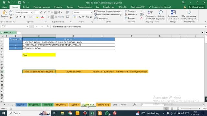This screenshot has width=207, height=116.
Task: Click Общий доступ share button
Action: [197, 7]
